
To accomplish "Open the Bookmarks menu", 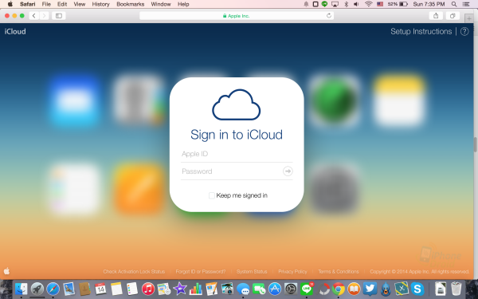I will click(131, 4).
